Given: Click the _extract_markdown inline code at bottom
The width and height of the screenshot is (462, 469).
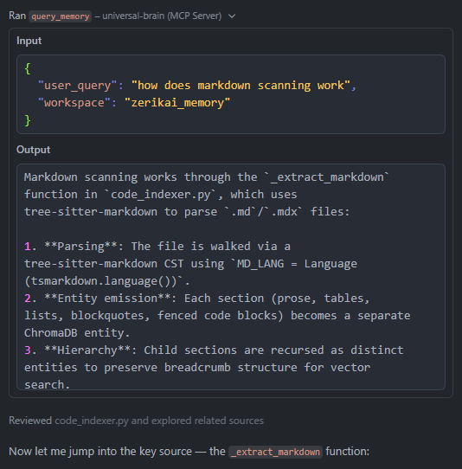Looking at the screenshot, I should (x=275, y=452).
